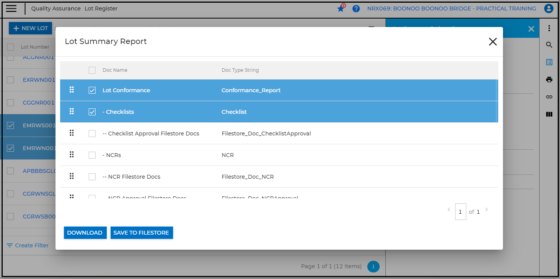Open the hamburger navigation menu

(12, 8)
